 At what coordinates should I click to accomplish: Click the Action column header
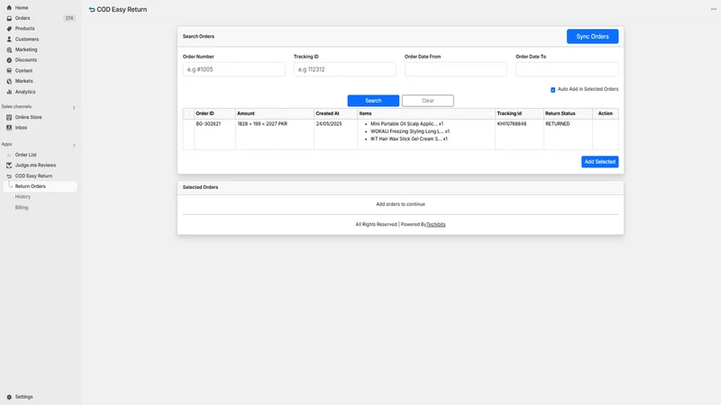(605, 113)
